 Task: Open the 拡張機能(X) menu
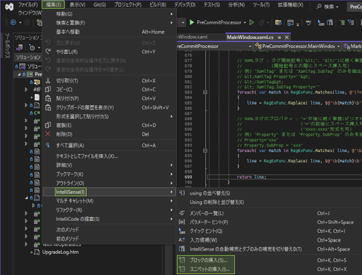point(290,5)
